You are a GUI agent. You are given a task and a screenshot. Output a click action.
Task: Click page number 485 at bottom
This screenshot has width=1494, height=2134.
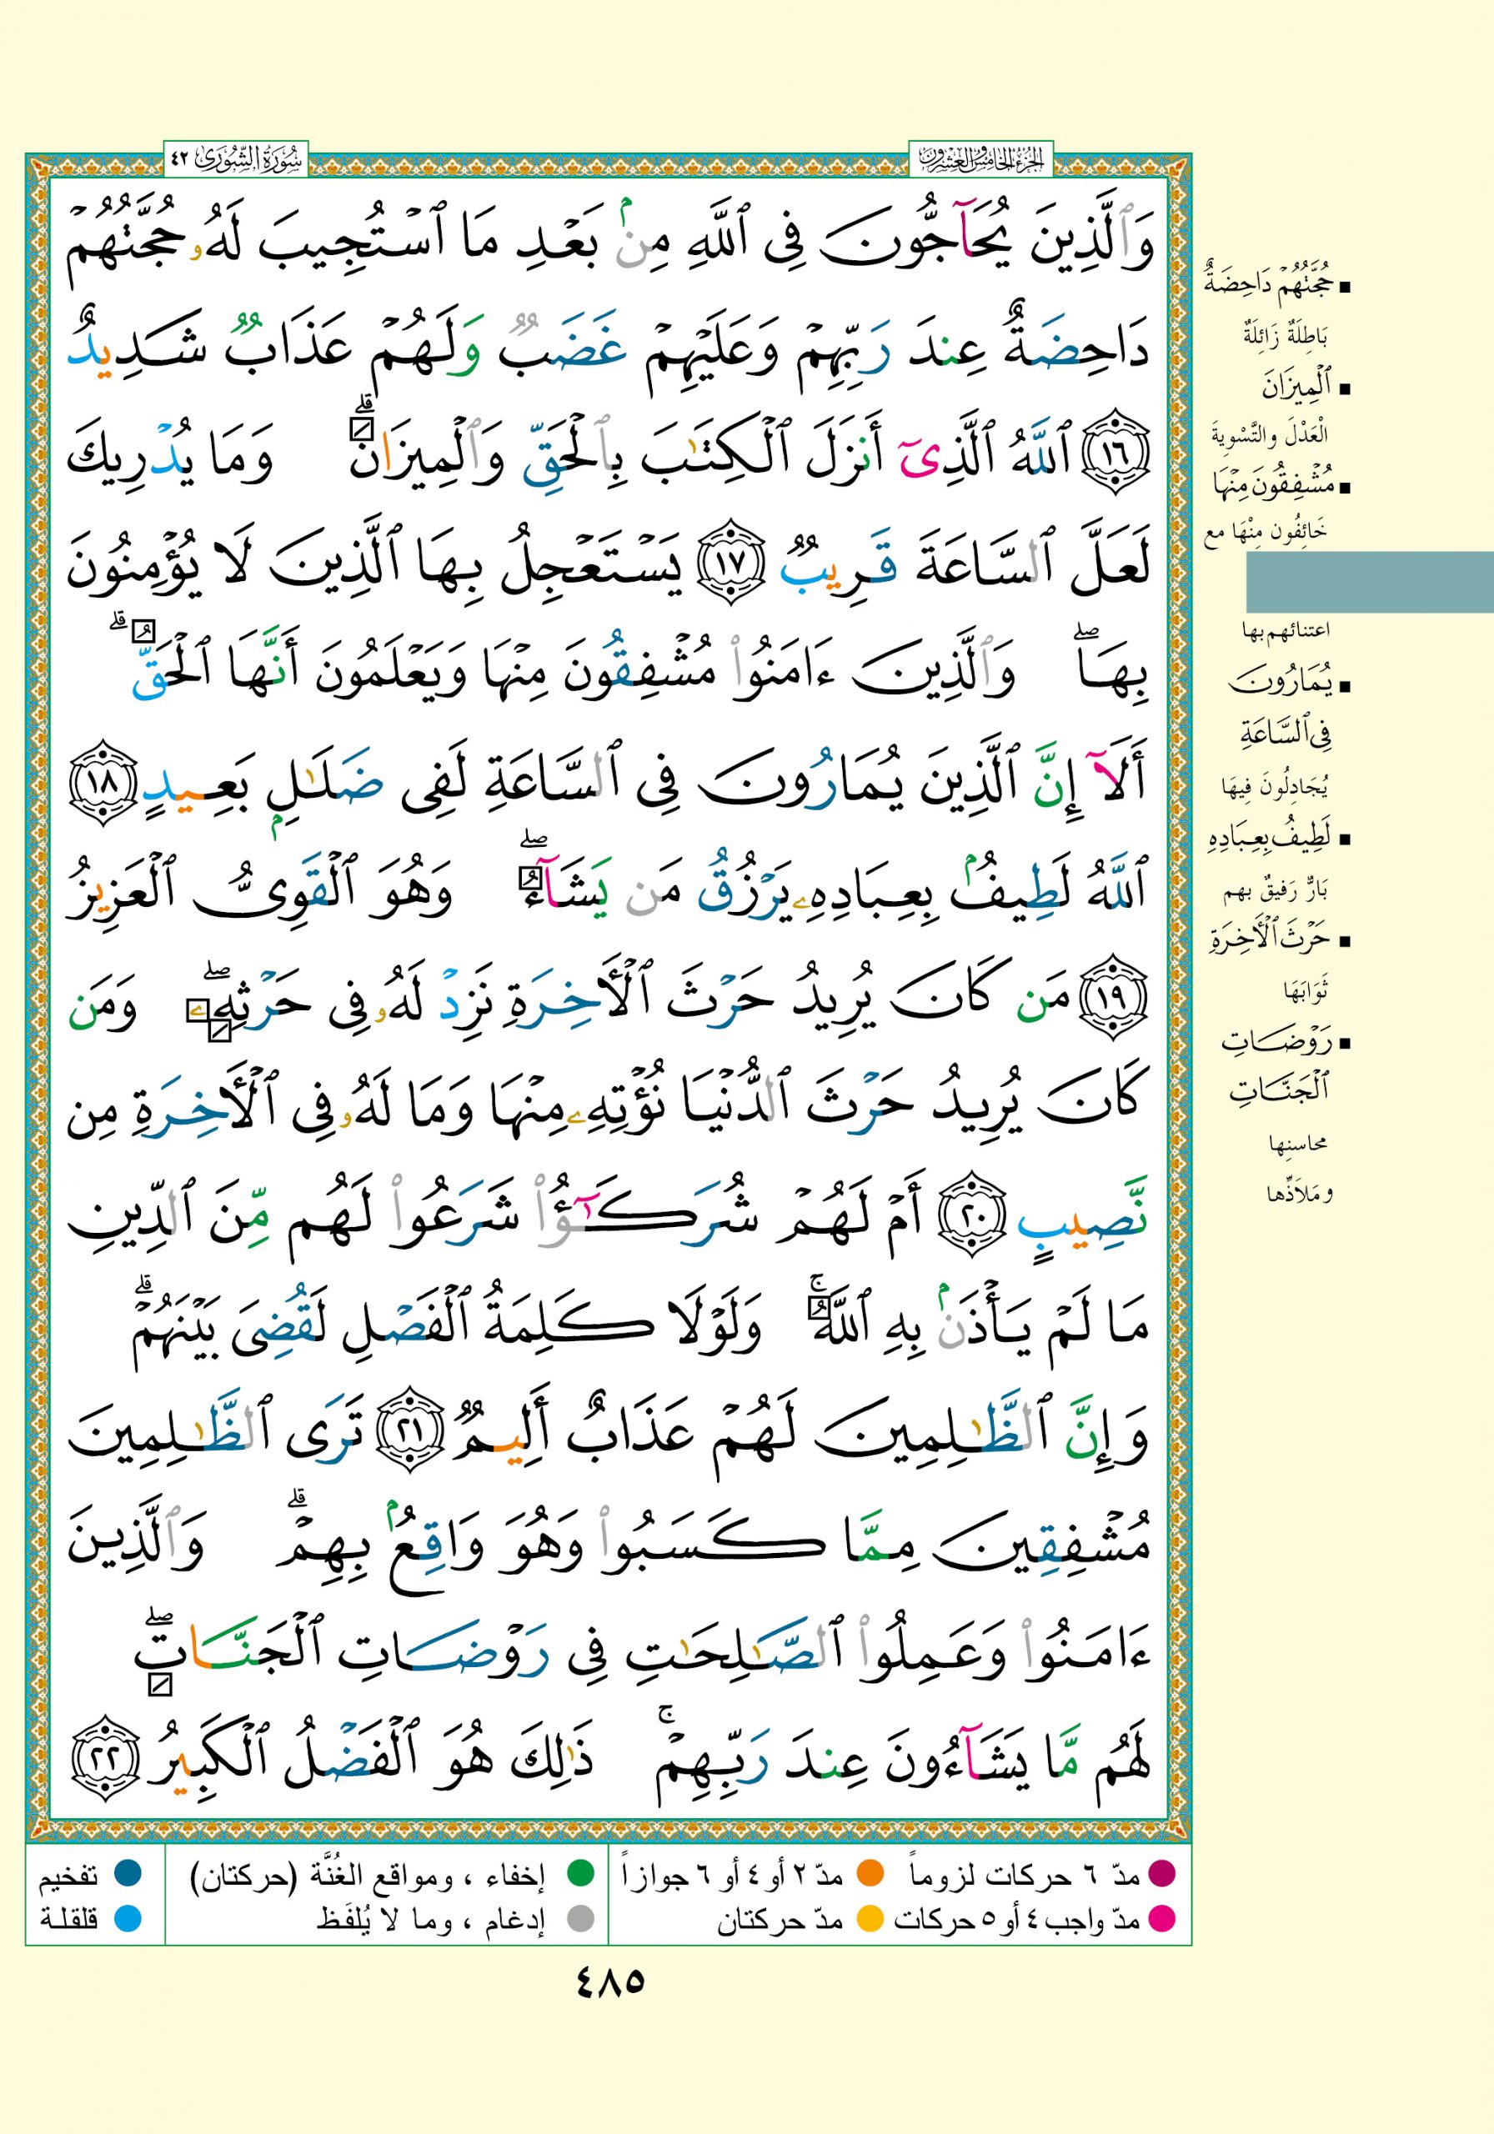click(x=610, y=1981)
